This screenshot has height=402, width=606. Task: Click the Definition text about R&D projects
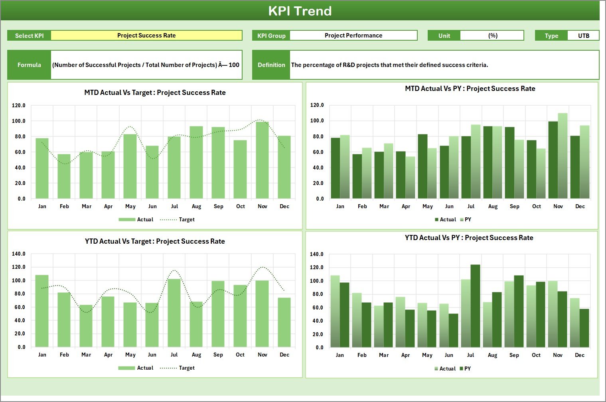click(389, 65)
